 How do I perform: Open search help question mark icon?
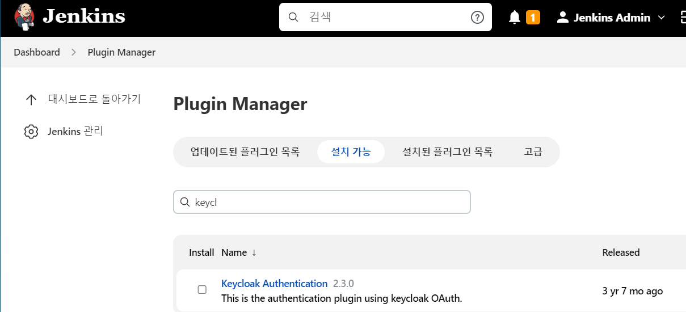click(x=477, y=17)
